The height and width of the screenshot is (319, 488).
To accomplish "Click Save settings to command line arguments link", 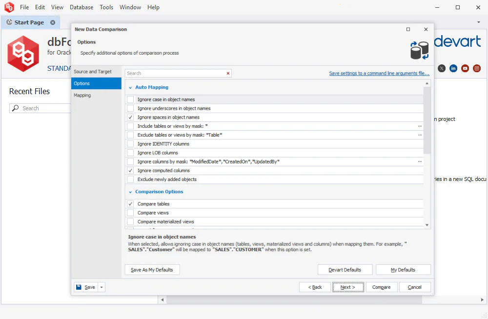I will 379,73.
